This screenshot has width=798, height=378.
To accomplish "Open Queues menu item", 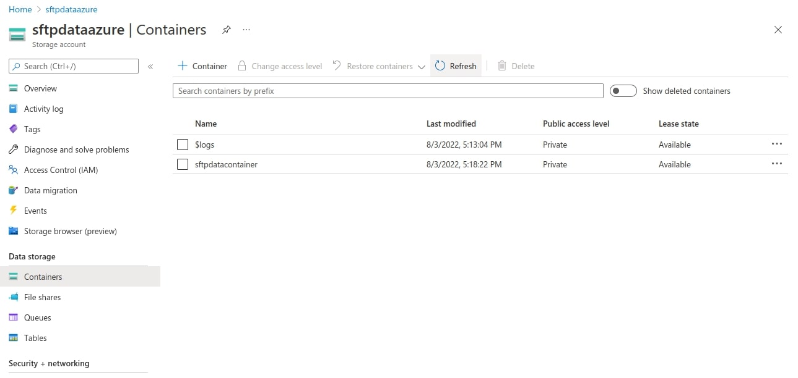I will pos(38,317).
